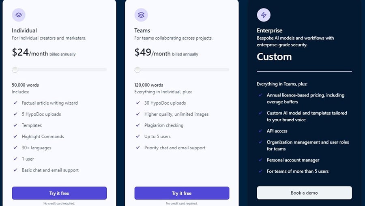Click checkmark next to Personal account manager
The width and height of the screenshot is (365, 206).
[260, 160]
